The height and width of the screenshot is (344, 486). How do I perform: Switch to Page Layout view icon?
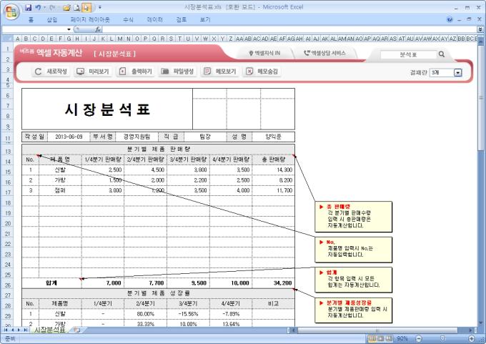pyautogui.click(x=381, y=338)
